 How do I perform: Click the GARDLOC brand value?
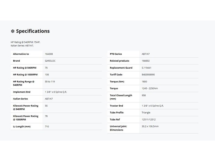pos(50,61)
